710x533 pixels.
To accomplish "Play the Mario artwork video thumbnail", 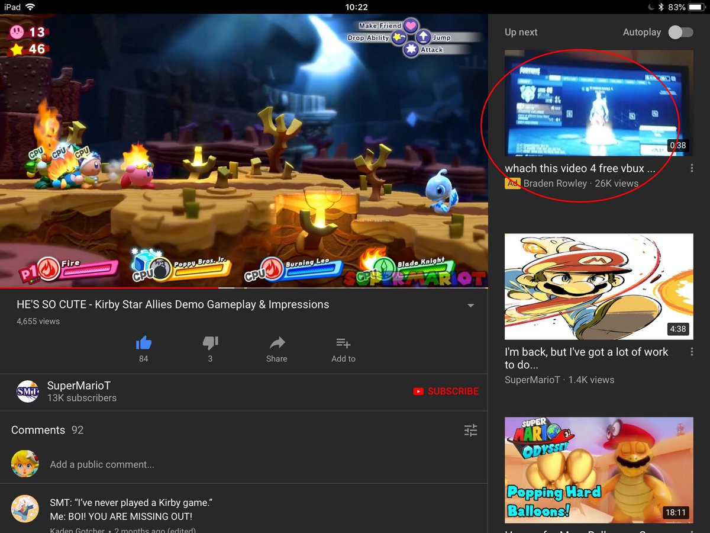I will click(599, 287).
